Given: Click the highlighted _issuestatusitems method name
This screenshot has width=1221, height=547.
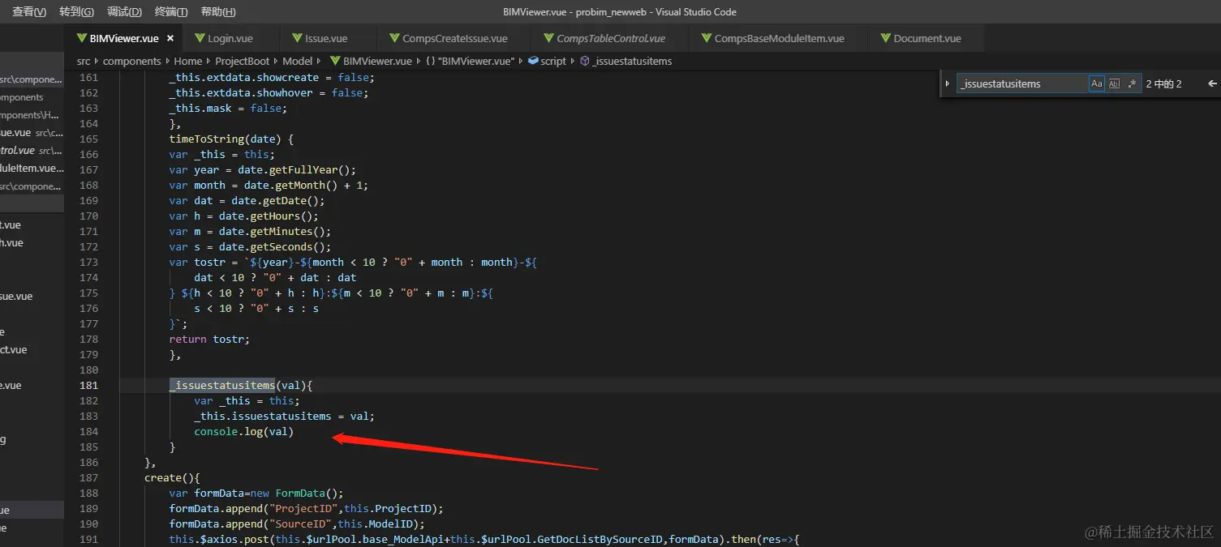Looking at the screenshot, I should click(222, 385).
